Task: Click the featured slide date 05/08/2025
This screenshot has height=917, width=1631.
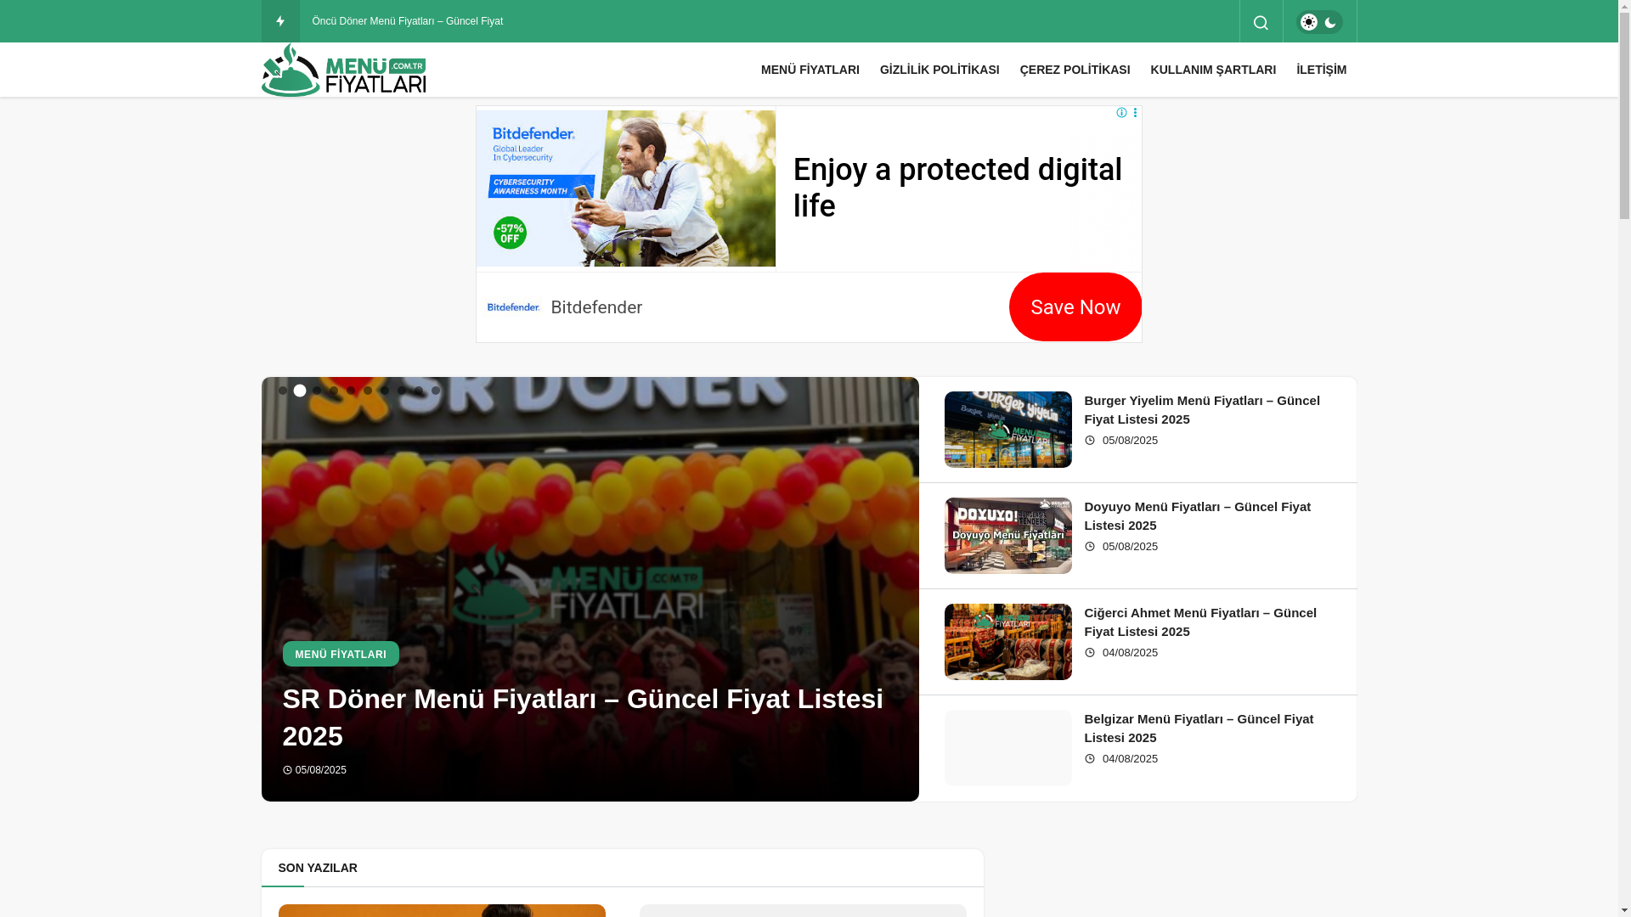Action: [x=321, y=770]
